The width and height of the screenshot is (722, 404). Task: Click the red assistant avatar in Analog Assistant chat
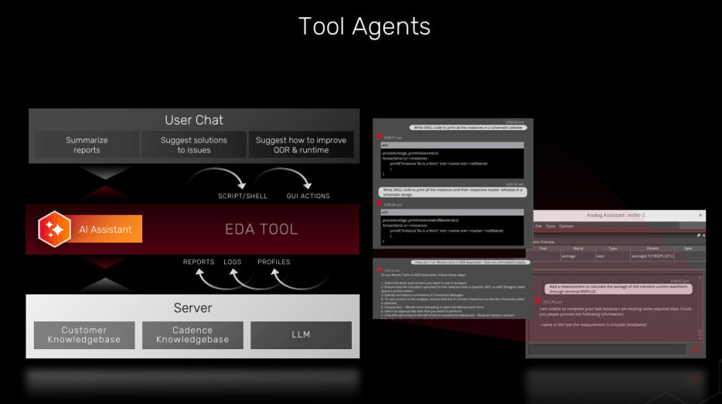click(538, 302)
